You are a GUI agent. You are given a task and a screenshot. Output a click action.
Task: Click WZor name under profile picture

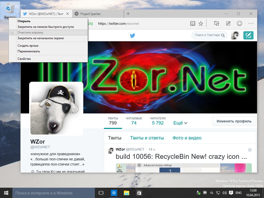pos(38,142)
